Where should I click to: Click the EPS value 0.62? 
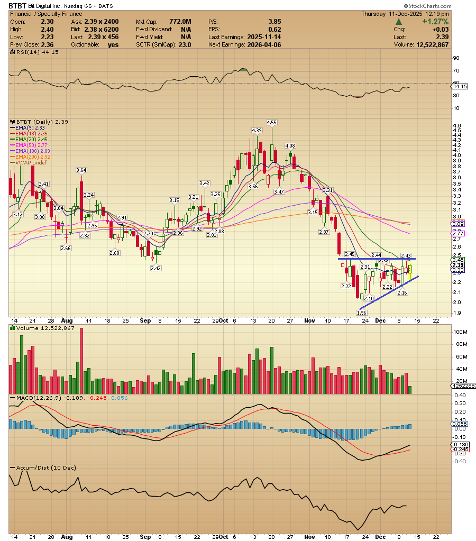click(275, 29)
